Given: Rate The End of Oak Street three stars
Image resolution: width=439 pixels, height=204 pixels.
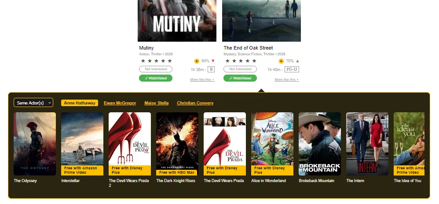Looking at the screenshot, I should (x=241, y=61).
